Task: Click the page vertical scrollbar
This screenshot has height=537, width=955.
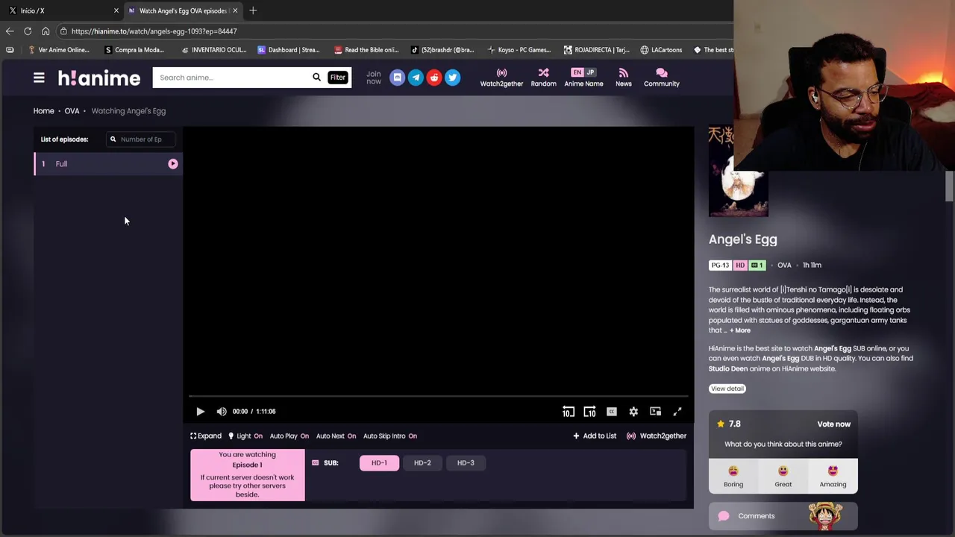Action: [x=950, y=186]
